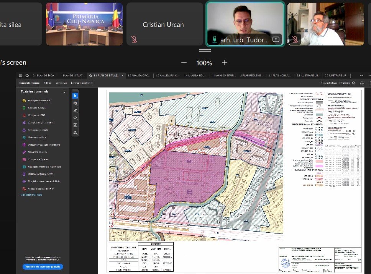Choose the text box tool in quick toolbar
This screenshot has height=274, width=371.
tap(75, 125)
